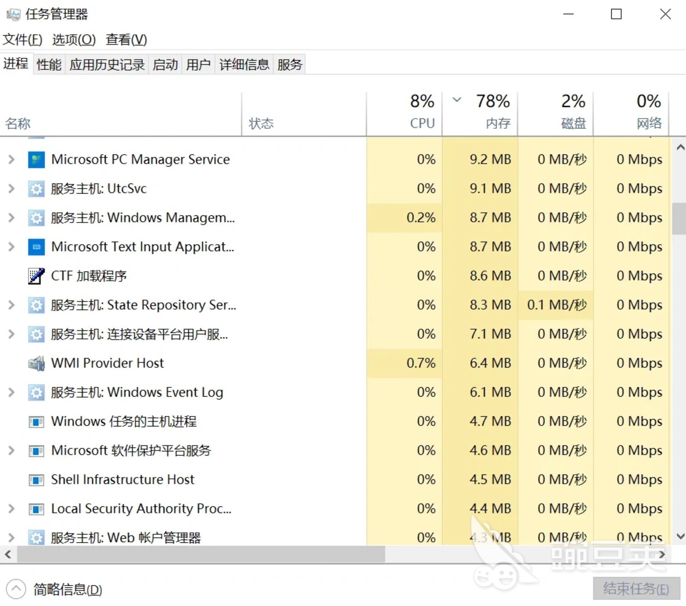
Task: Click the gear icon of Windows Event Log
Action: tap(36, 393)
